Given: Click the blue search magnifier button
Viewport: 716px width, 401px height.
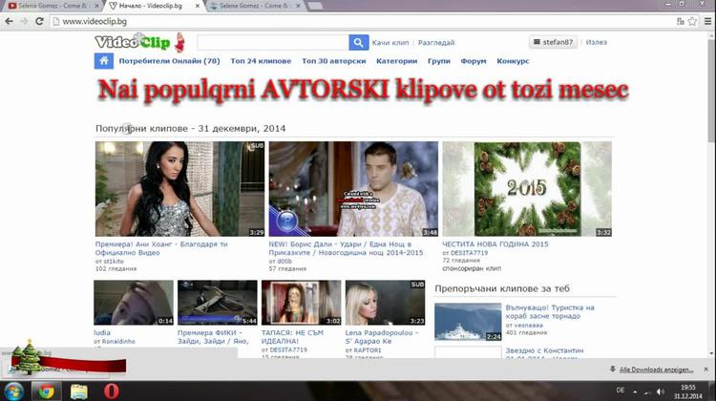Looking at the screenshot, I should [358, 43].
